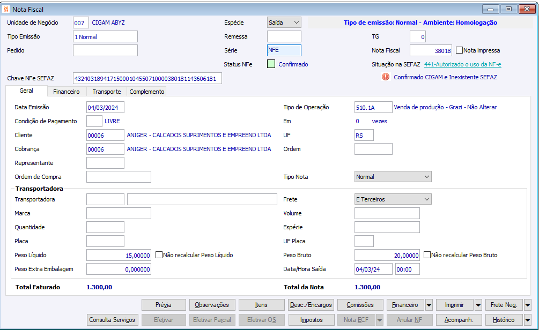
Task: Click the Anular NF button
Action: pos(409,320)
